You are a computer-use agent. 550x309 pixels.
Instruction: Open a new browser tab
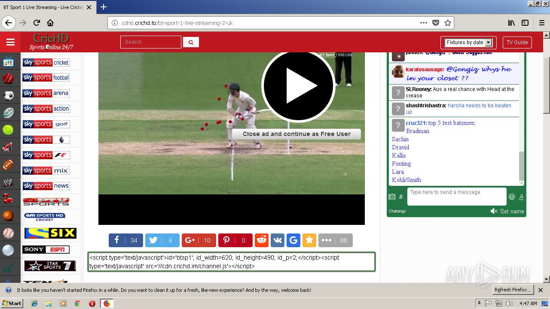(x=104, y=7)
